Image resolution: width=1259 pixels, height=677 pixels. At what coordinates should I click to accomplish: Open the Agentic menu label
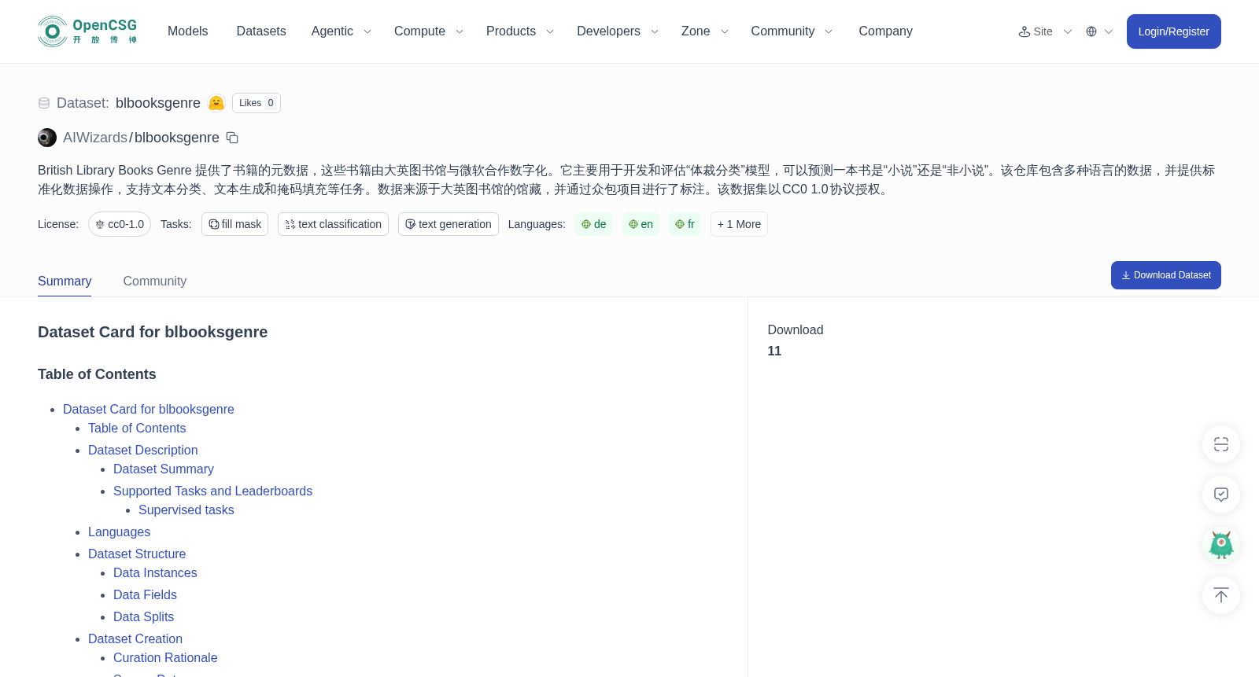coord(332,31)
